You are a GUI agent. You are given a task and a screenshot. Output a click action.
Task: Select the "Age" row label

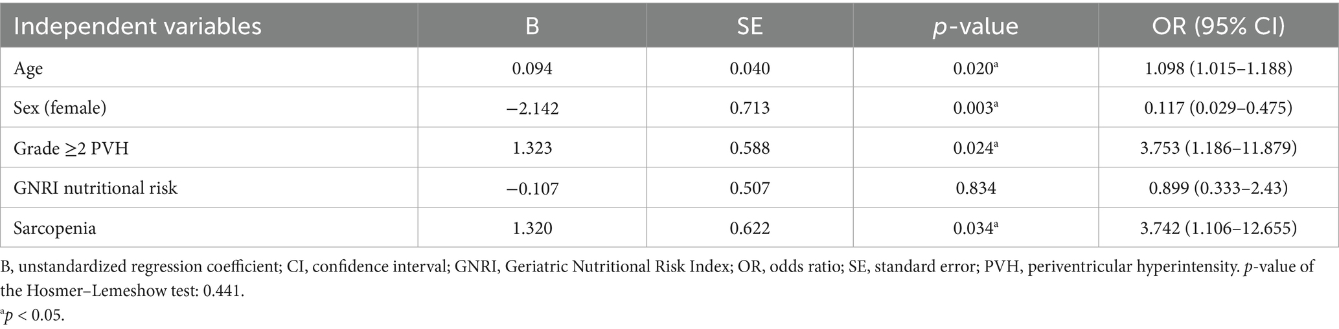(28, 68)
